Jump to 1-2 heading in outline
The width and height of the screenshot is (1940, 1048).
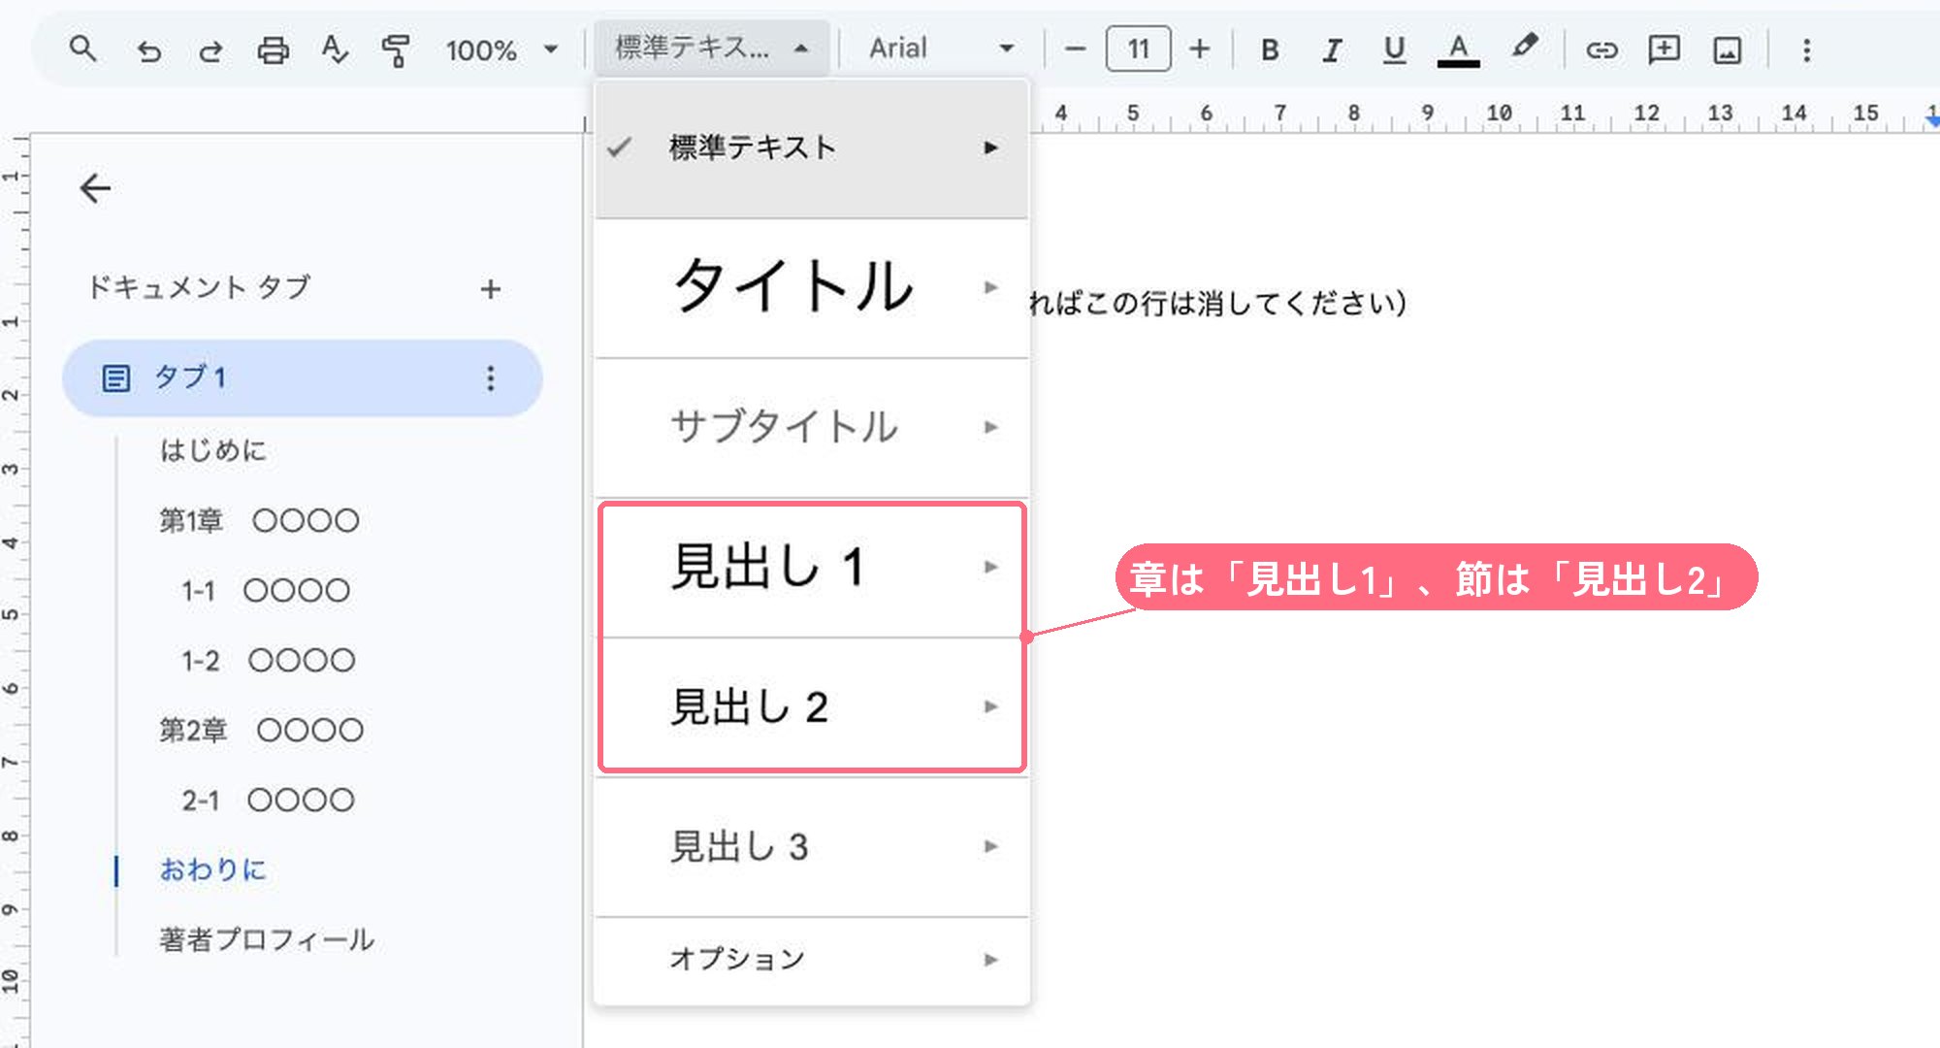point(268,661)
